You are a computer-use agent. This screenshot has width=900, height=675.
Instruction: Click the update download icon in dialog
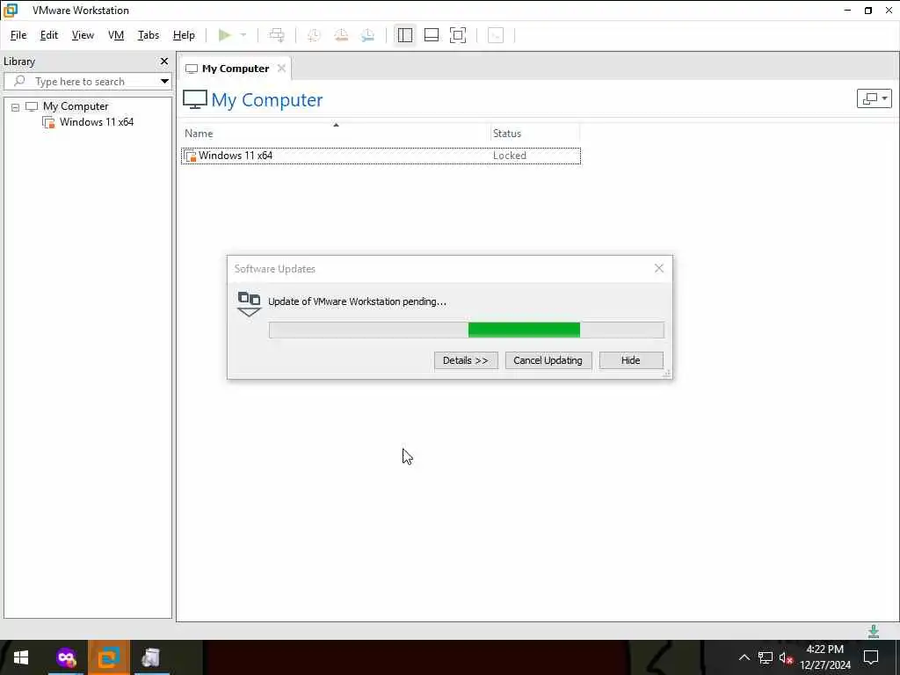point(249,303)
